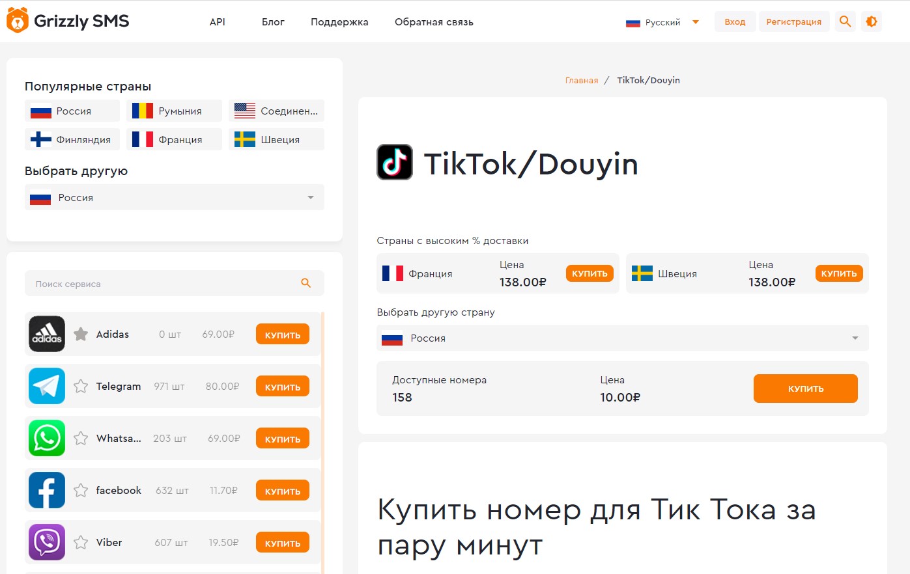
Task: Open the search magnifier in header
Action: (x=846, y=21)
